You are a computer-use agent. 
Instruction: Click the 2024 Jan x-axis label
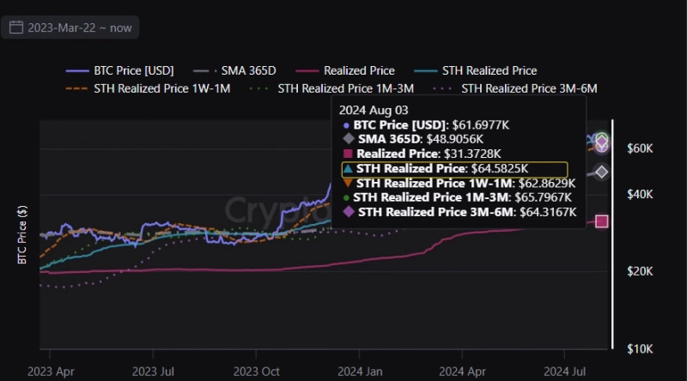click(x=359, y=372)
